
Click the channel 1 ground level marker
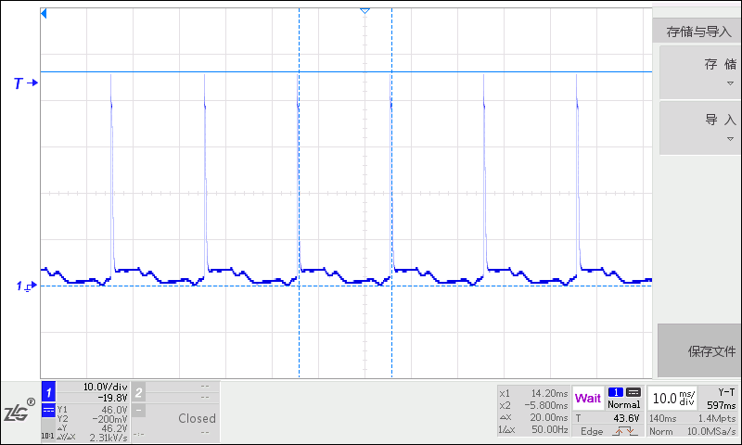point(27,286)
